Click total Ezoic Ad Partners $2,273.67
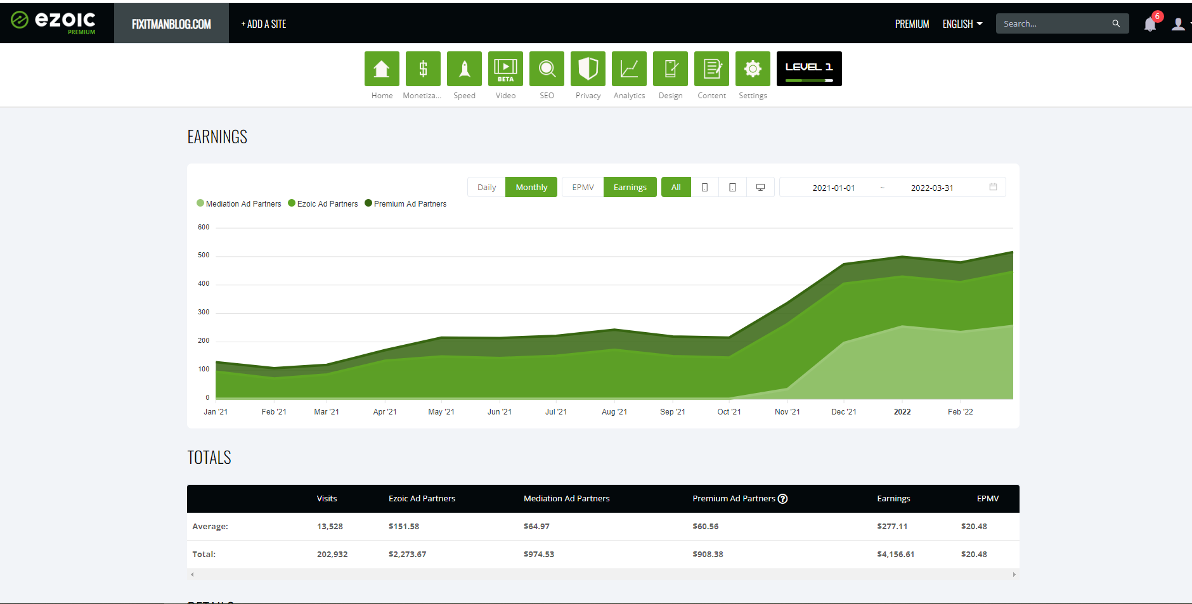Viewport: 1192px width, 604px height. [407, 555]
